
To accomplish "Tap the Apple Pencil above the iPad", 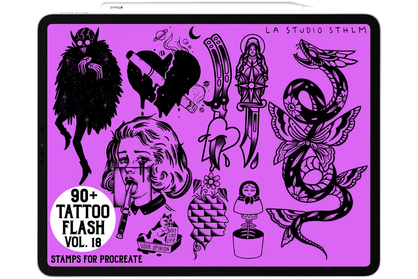I will click(x=206, y=7).
